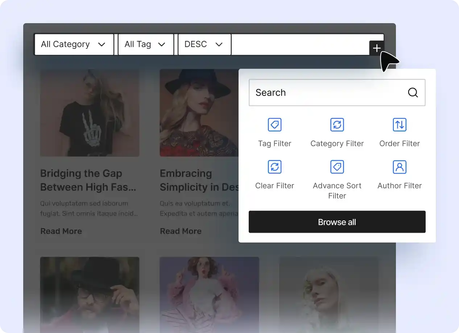Click the magnifying glass search icon
459x333 pixels.
413,93
